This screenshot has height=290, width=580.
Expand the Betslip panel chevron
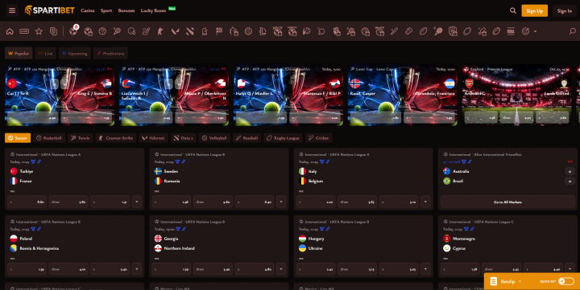[520, 281]
